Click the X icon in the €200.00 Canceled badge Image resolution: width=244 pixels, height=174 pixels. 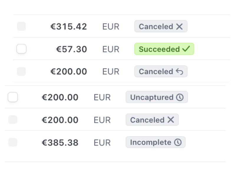click(x=171, y=120)
